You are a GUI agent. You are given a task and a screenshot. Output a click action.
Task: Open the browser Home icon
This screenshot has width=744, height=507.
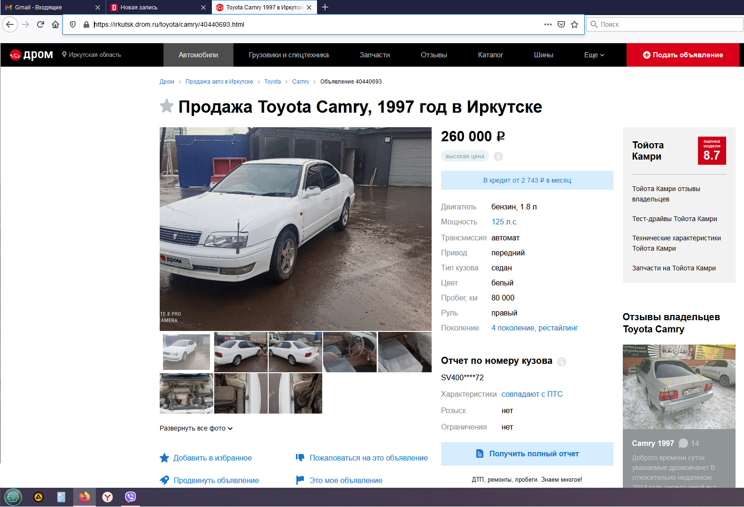coord(55,24)
